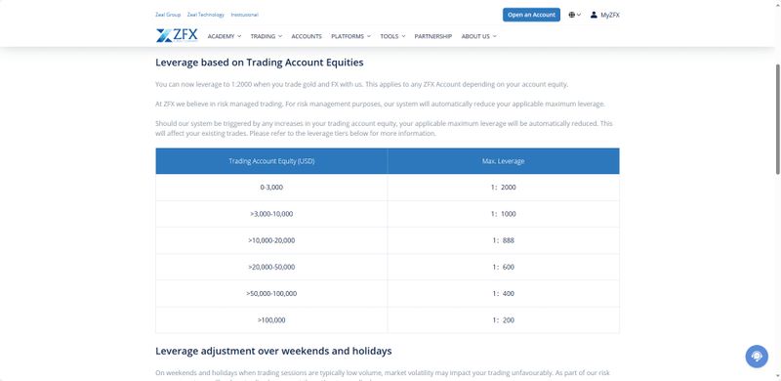The height and width of the screenshot is (381, 781).
Task: Expand the About Us menu
Action: [478, 36]
